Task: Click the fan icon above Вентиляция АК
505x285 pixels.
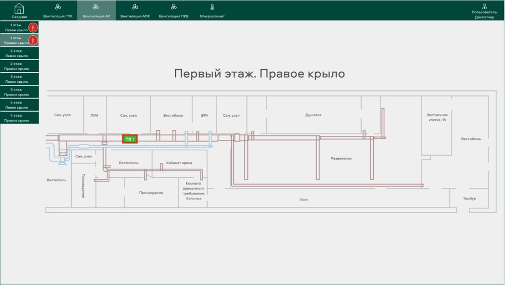Action: tap(96, 7)
